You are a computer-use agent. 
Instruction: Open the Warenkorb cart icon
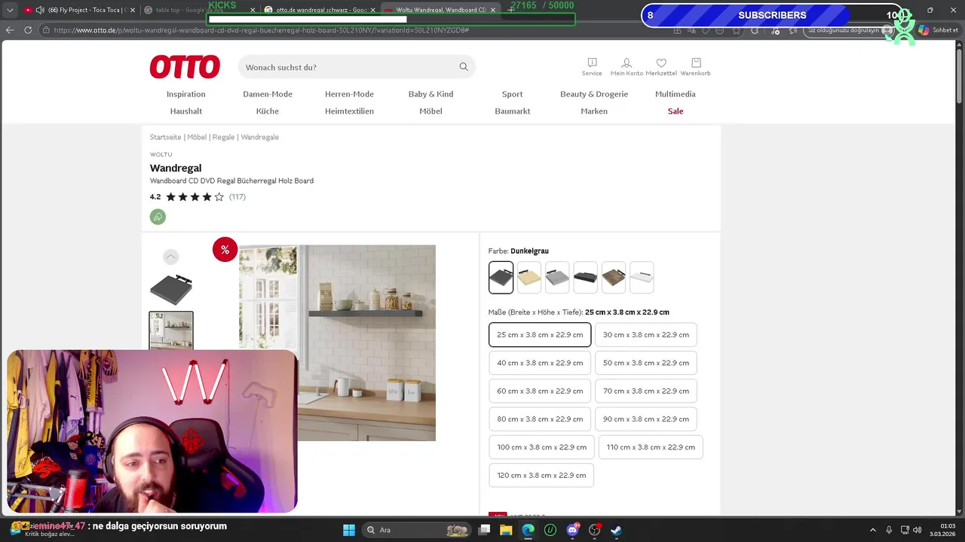coord(695,66)
